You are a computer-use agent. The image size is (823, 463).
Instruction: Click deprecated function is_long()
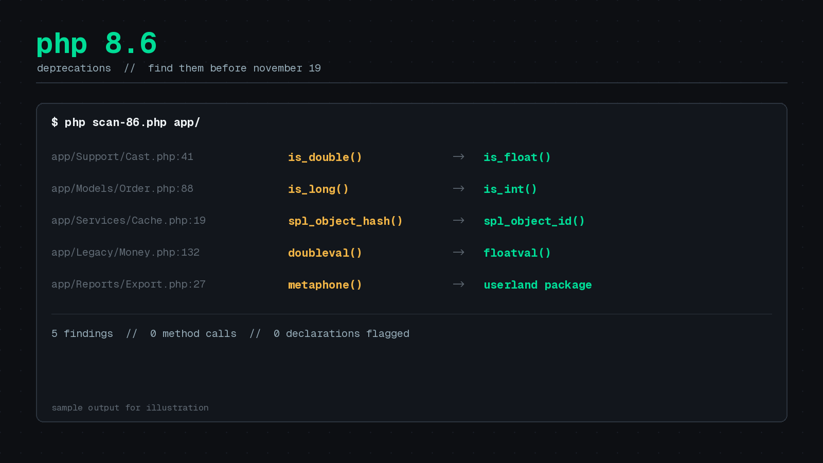(318, 189)
